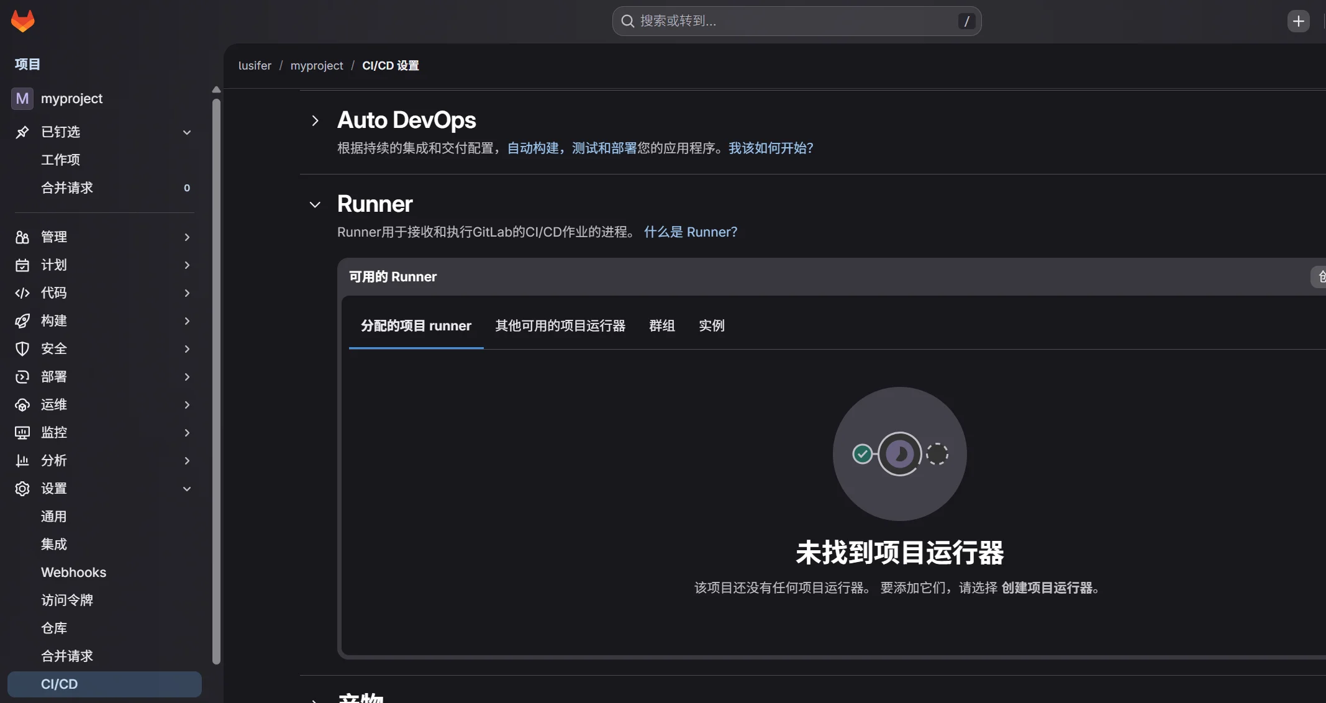This screenshot has height=703, width=1326.
Task: Select the CI/CD settings item
Action: [x=104, y=684]
